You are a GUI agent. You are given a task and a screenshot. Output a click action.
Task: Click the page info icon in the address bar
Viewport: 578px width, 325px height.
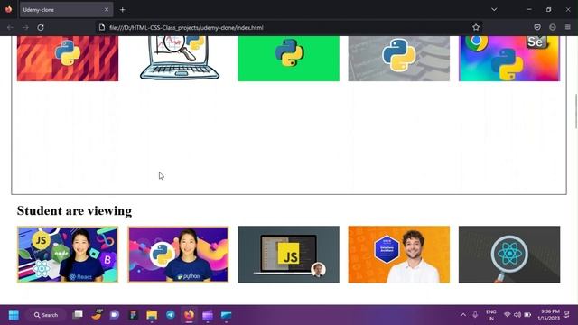click(x=102, y=28)
